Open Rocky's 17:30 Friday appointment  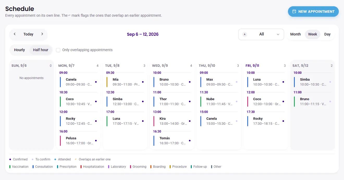(266, 121)
